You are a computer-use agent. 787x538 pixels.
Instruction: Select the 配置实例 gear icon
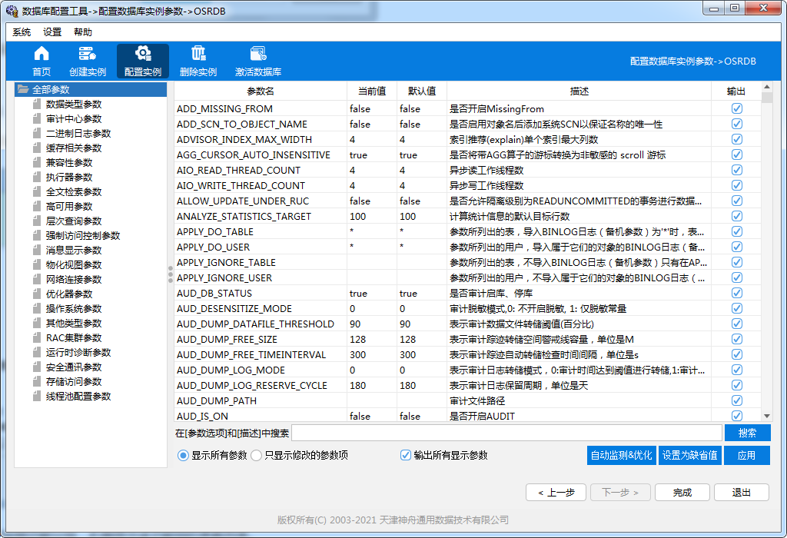142,54
